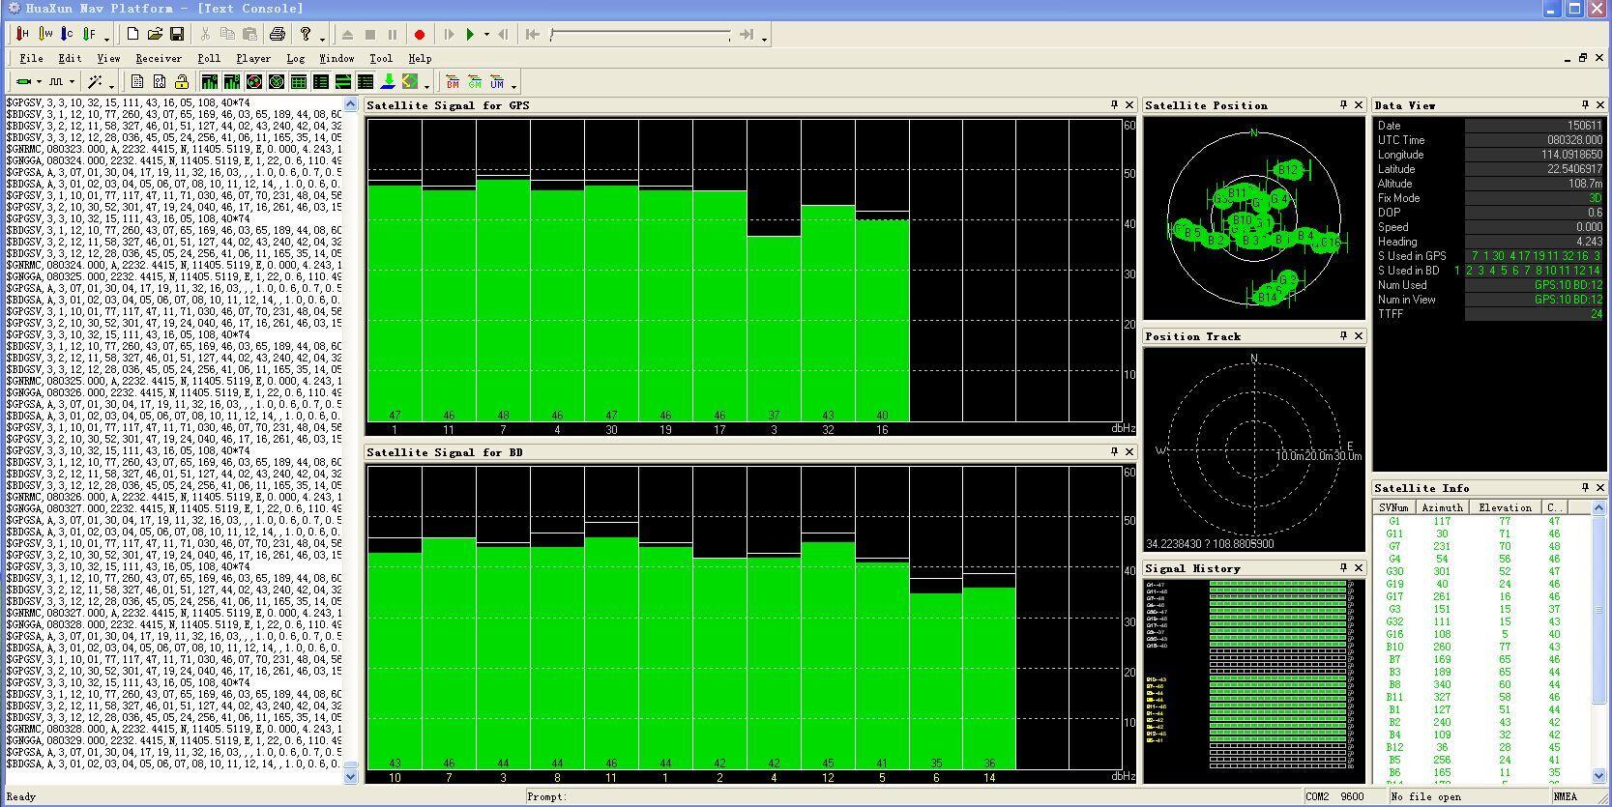Click the yellow W start toolbar icon

pos(45,34)
